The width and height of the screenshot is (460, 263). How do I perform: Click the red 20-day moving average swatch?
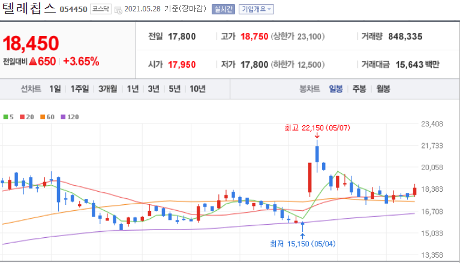tap(22, 117)
